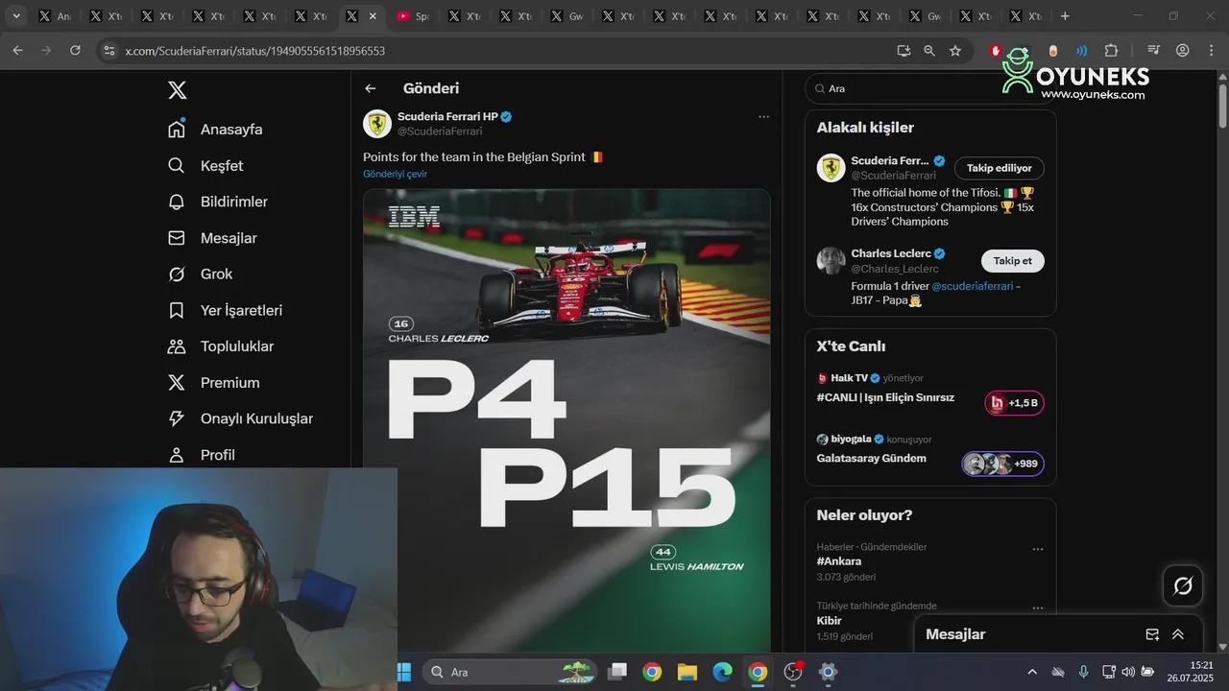
Task: Click the Bildirimler bell icon
Action: point(177,202)
